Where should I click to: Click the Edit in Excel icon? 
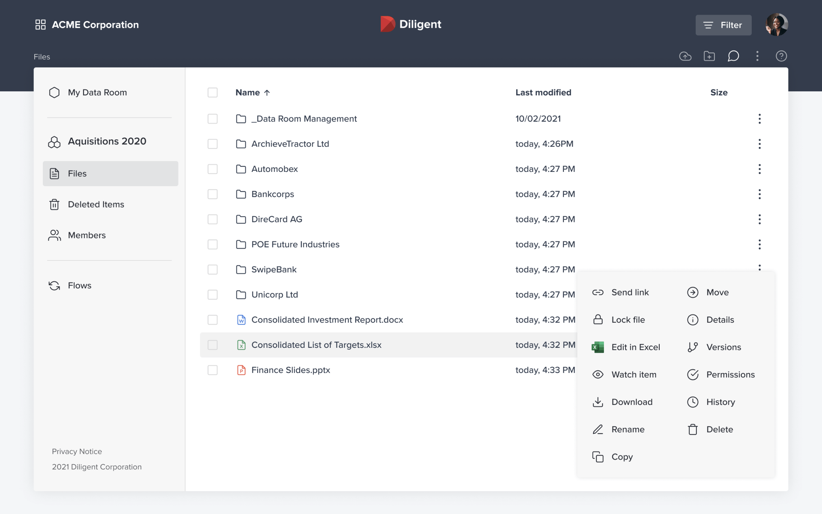[598, 347]
